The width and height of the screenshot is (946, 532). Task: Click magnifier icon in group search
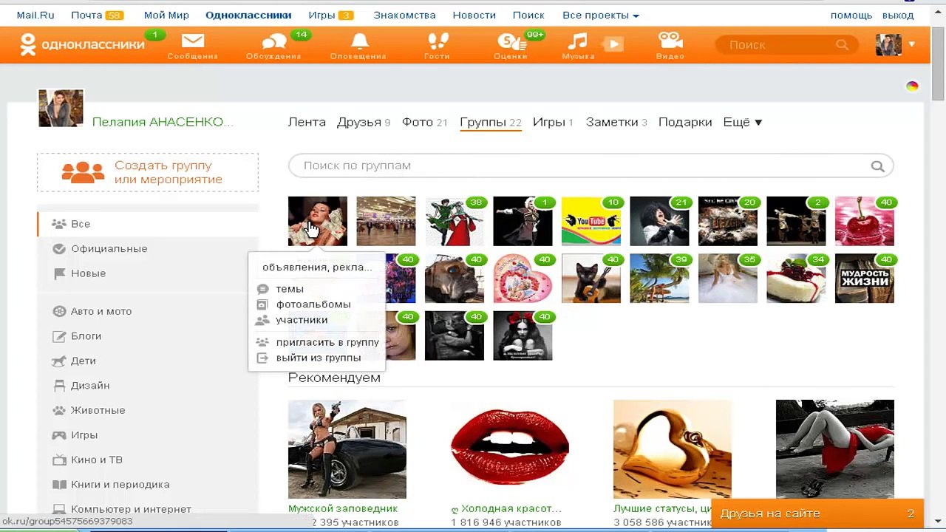point(877,166)
